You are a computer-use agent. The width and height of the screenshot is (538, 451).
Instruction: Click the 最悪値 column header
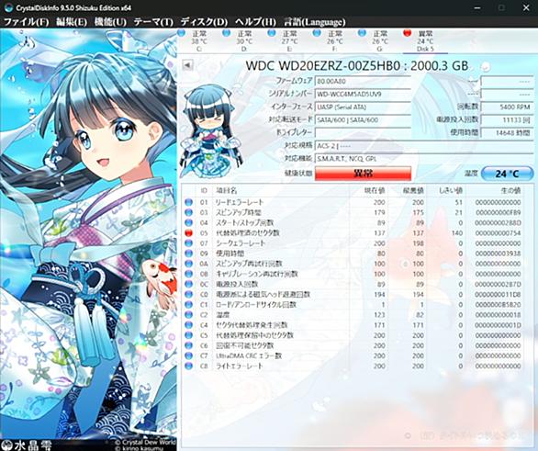point(413,191)
